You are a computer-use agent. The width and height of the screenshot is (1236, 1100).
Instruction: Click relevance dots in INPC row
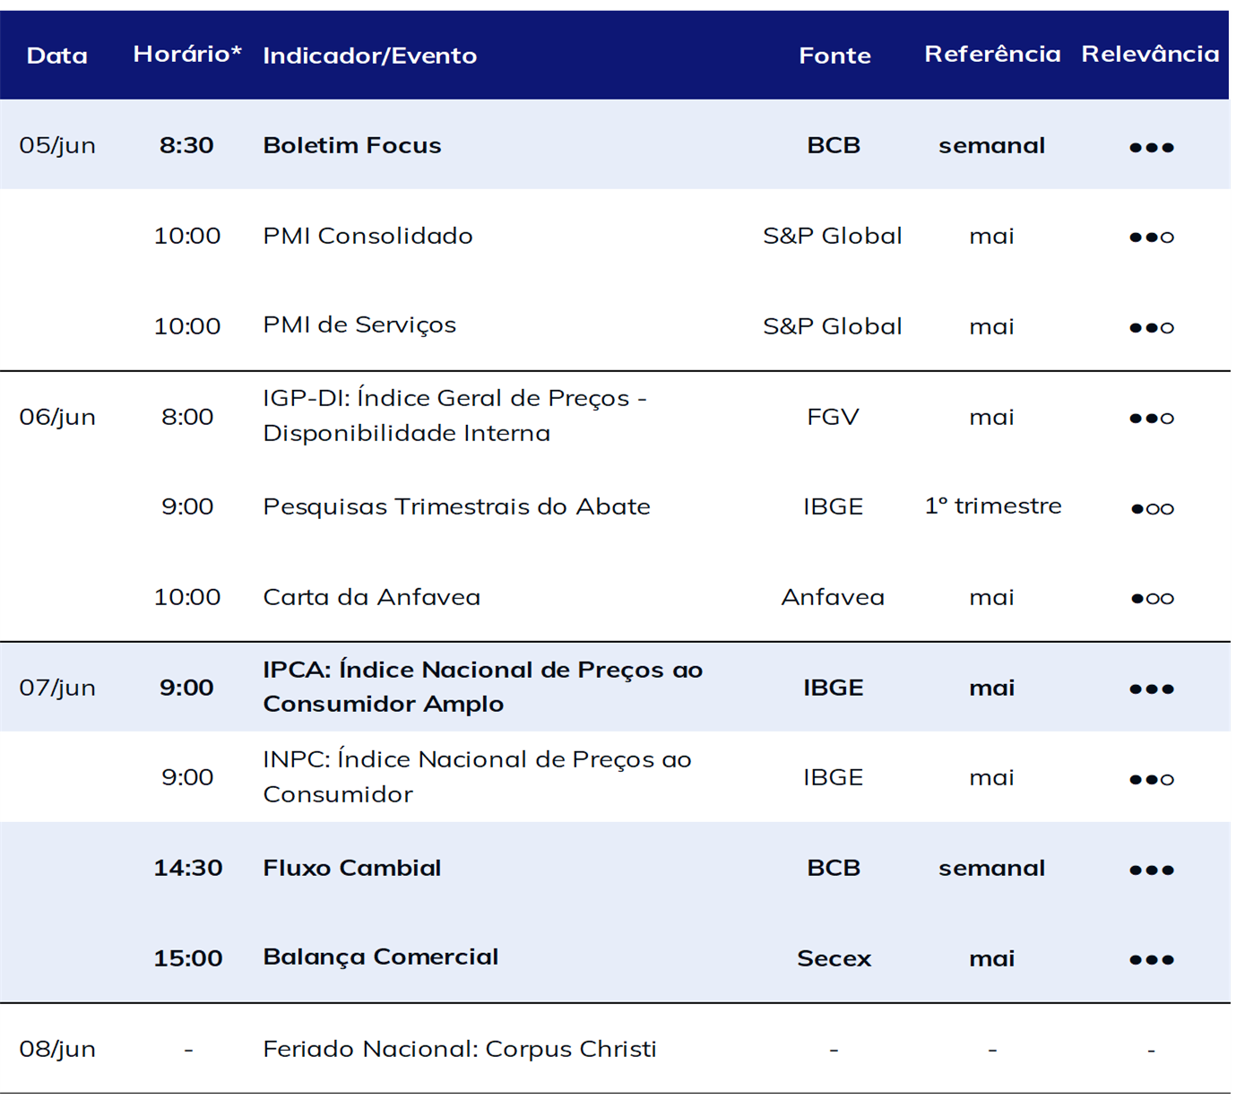click(x=1152, y=780)
